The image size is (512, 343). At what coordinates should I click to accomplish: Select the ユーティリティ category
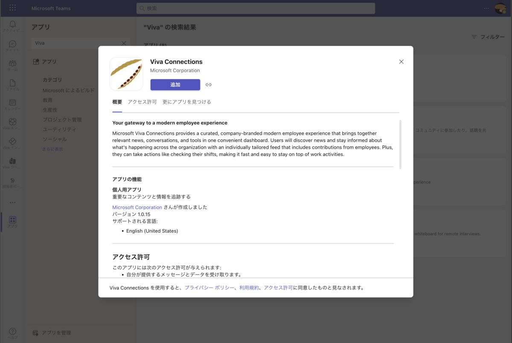click(59, 130)
